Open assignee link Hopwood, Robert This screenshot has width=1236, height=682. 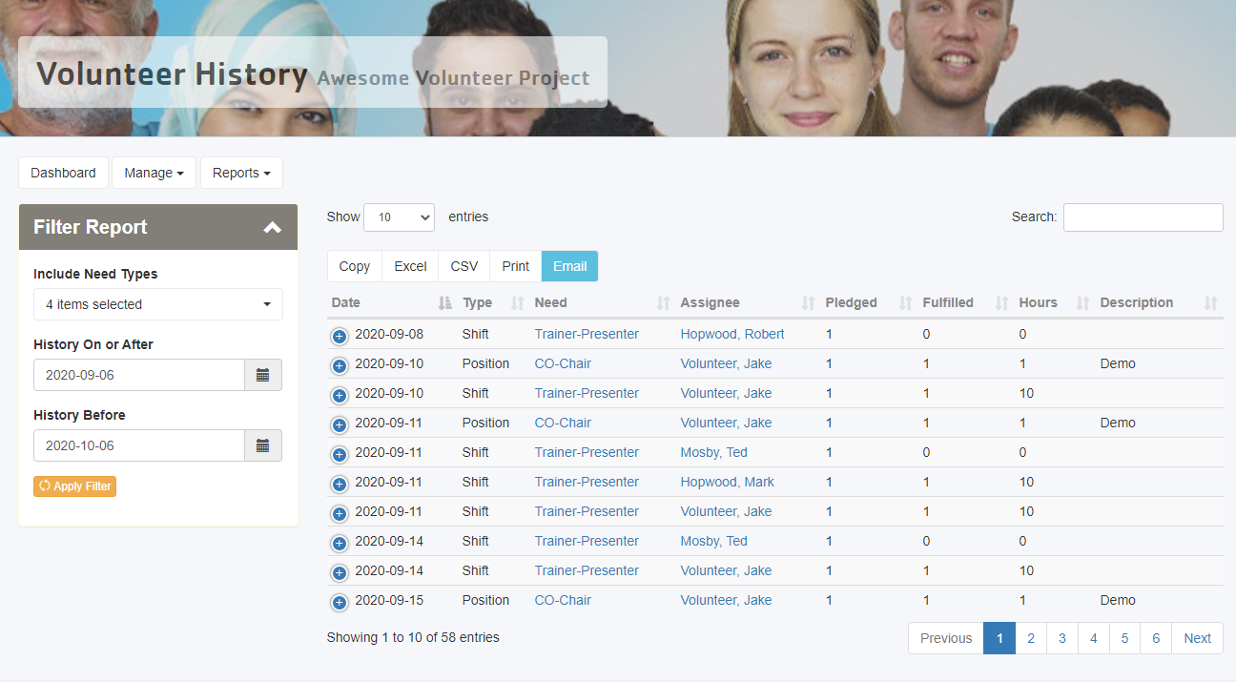coord(732,334)
